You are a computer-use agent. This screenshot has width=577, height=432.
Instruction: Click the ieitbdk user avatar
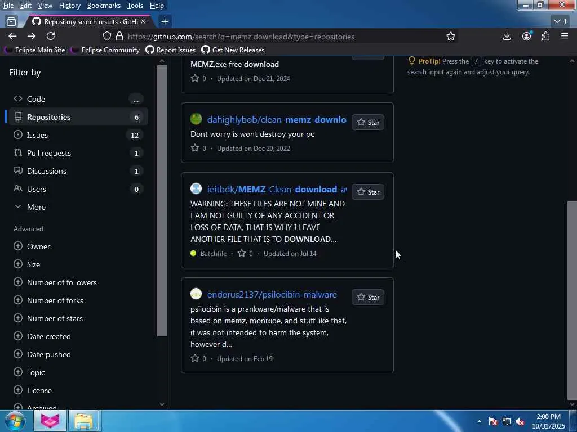pyautogui.click(x=196, y=188)
